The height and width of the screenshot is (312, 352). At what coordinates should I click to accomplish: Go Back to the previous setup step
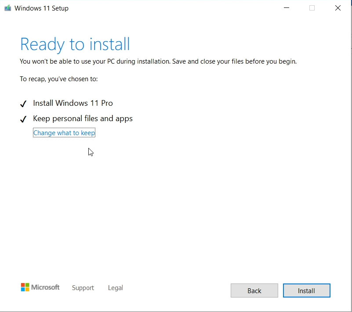pyautogui.click(x=254, y=290)
